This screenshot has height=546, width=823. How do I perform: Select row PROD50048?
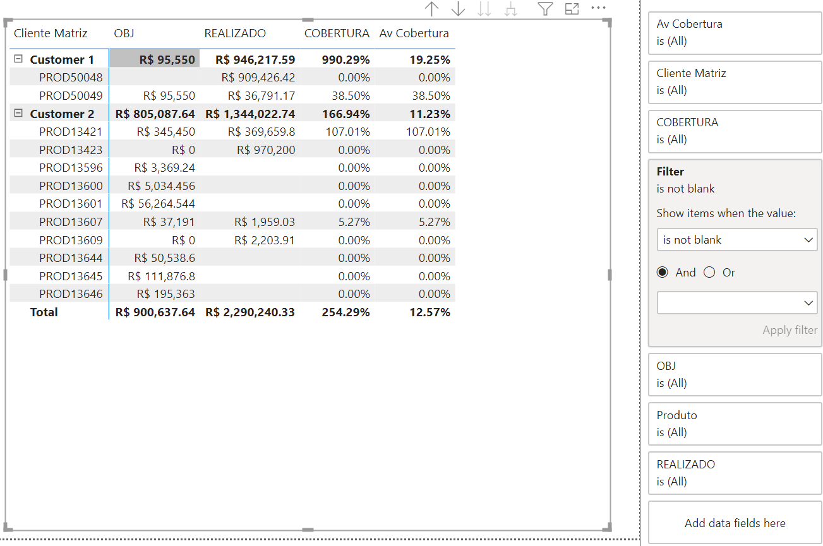232,78
